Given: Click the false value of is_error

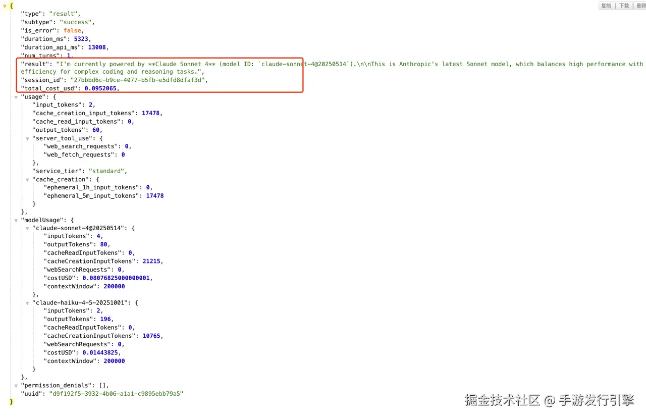Looking at the screenshot, I should [x=73, y=30].
